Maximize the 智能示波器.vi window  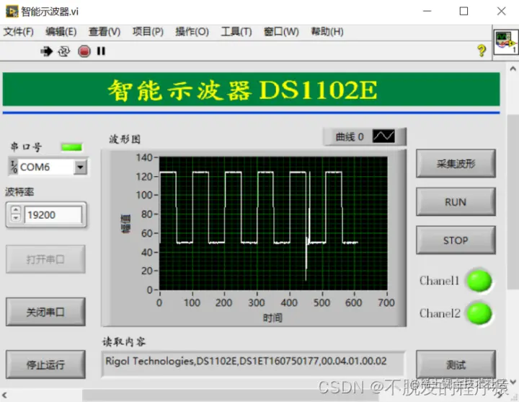463,12
